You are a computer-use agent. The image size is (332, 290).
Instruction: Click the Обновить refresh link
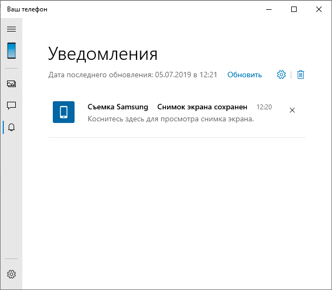click(244, 75)
